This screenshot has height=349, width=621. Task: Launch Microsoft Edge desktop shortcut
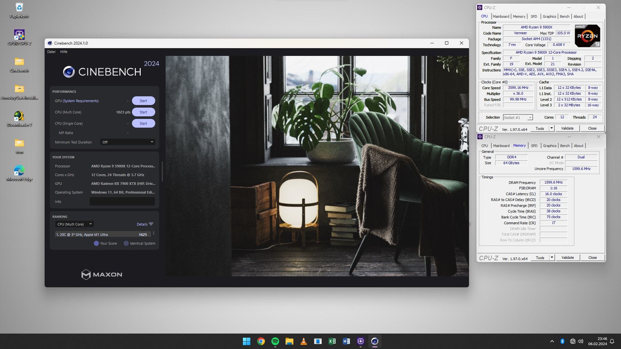(x=19, y=173)
